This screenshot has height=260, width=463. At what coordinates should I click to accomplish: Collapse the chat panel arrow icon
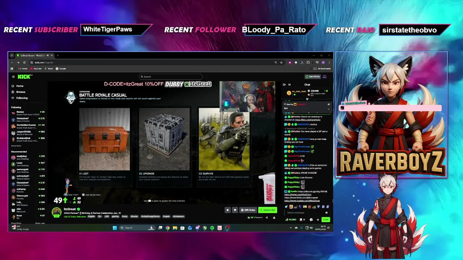[x=284, y=84]
